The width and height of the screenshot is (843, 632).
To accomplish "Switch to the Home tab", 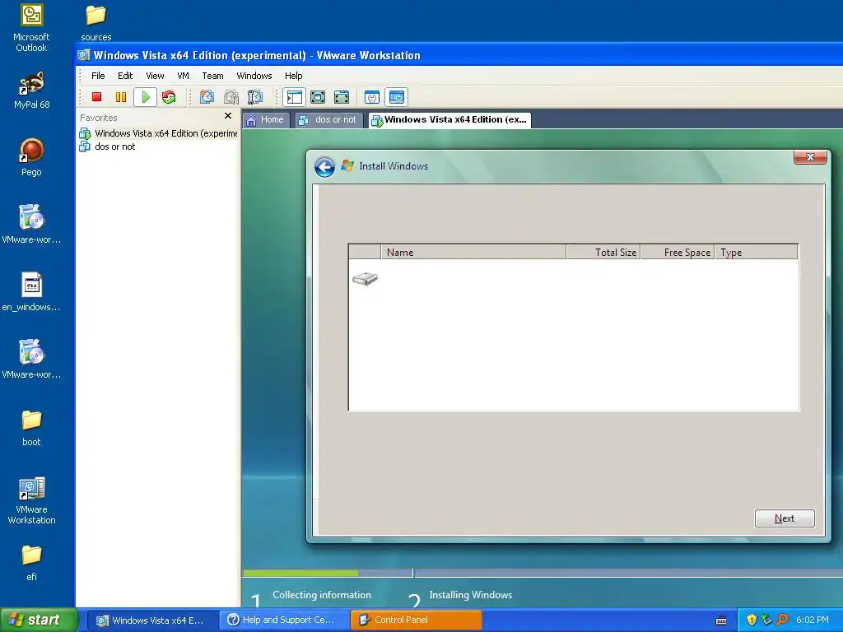I will [266, 120].
